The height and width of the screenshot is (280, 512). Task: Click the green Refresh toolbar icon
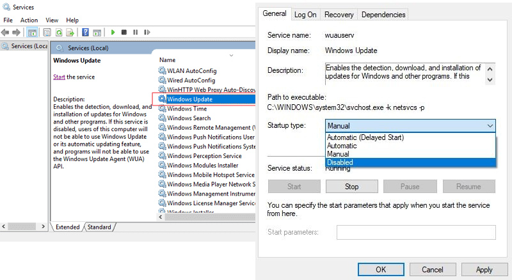pyautogui.click(x=59, y=33)
